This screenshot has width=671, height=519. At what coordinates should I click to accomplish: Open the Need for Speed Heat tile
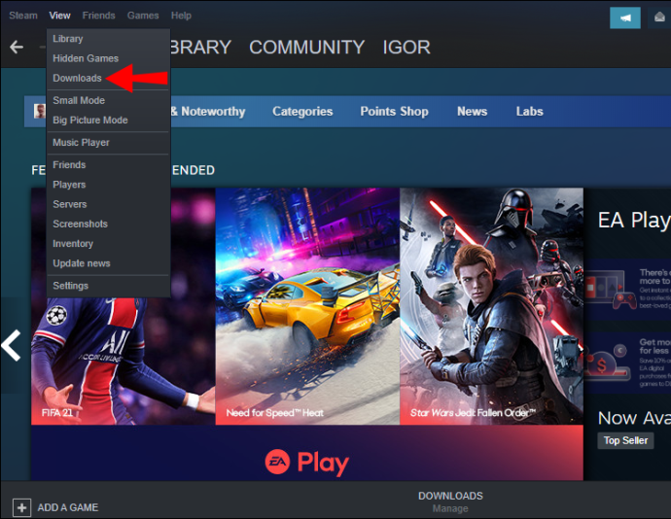[x=307, y=306]
